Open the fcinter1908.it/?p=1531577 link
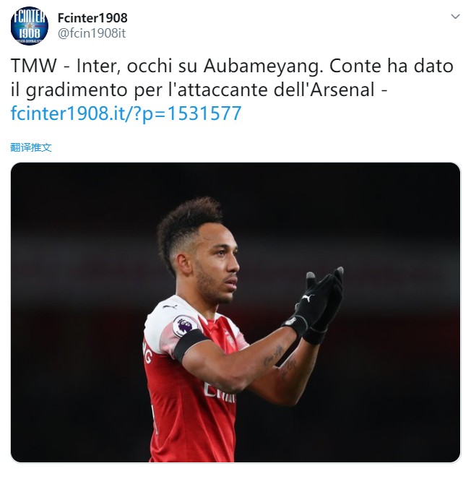 coord(126,113)
